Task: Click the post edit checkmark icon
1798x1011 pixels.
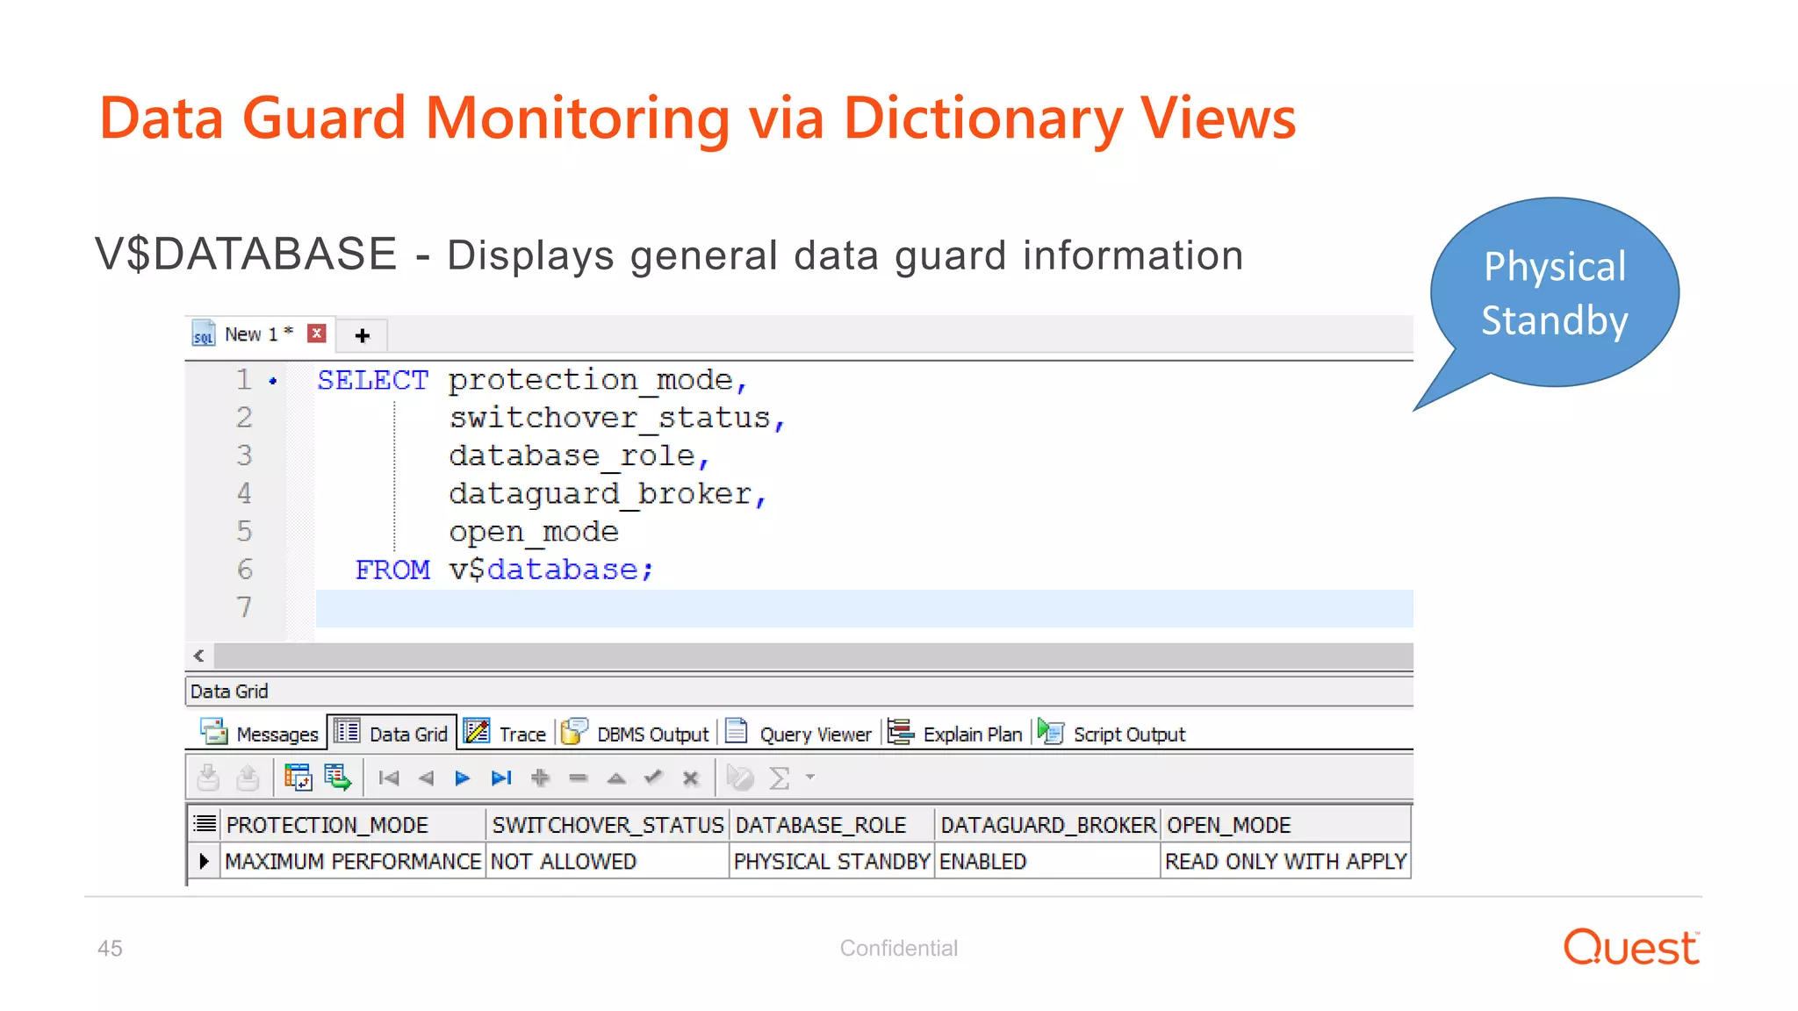Action: (x=653, y=777)
